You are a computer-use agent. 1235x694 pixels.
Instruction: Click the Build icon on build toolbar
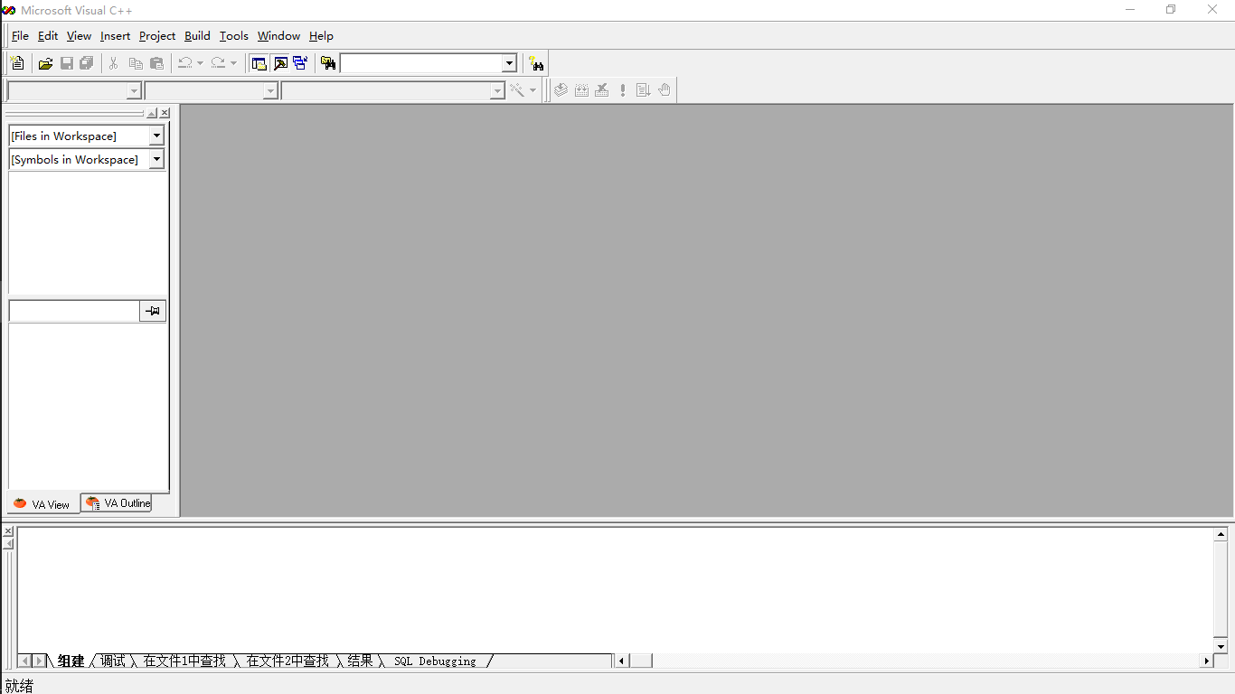click(581, 90)
